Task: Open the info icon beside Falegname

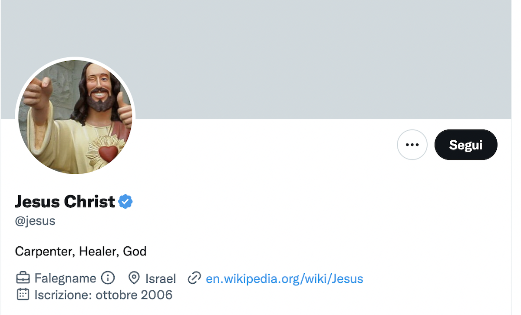Action: 108,278
